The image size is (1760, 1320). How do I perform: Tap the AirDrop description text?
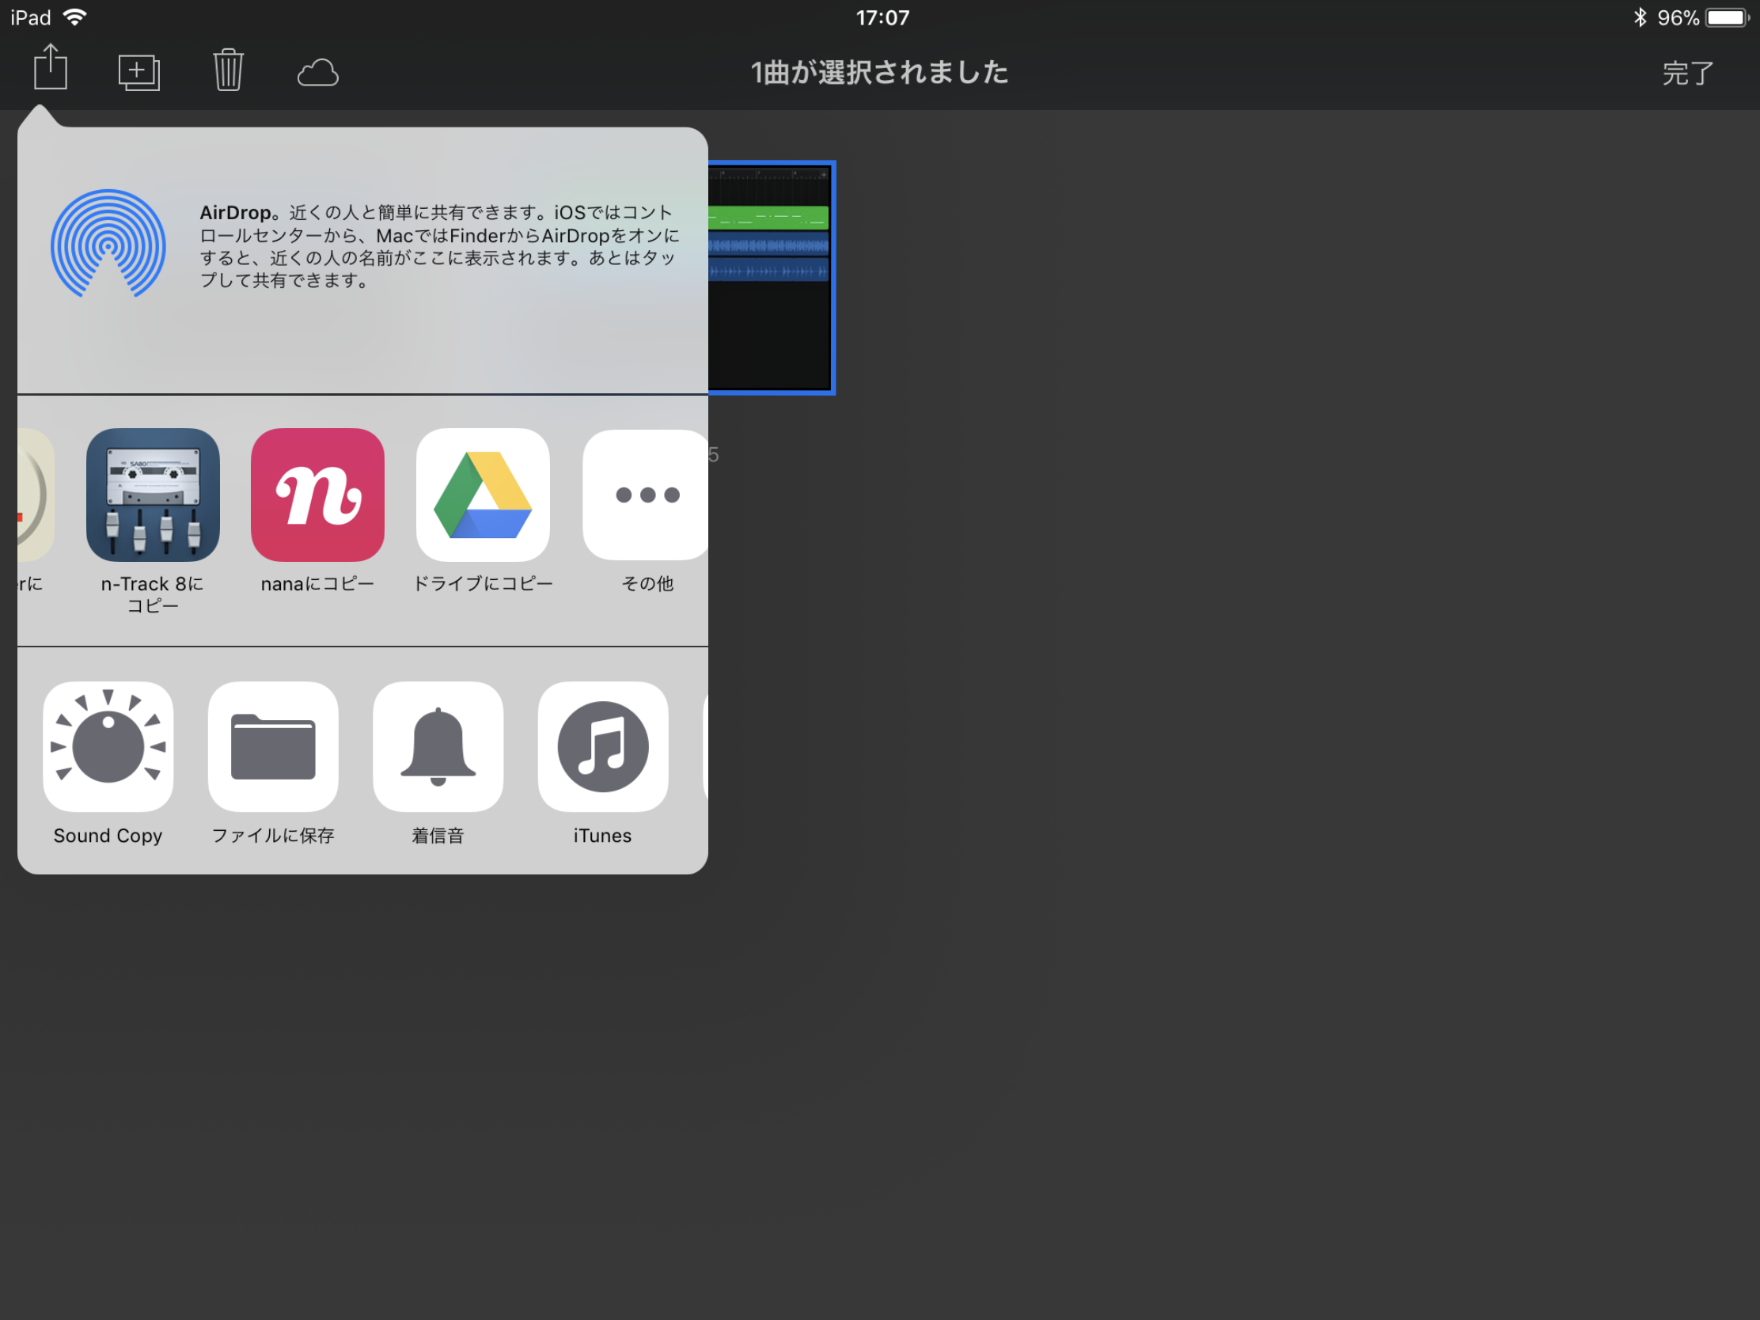coord(439,247)
